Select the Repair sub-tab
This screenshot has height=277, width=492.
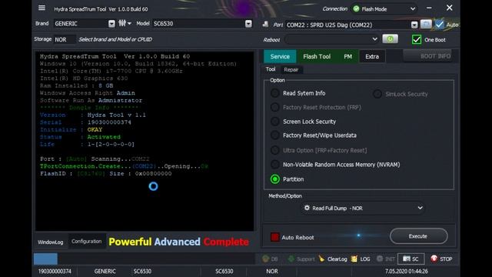291,70
